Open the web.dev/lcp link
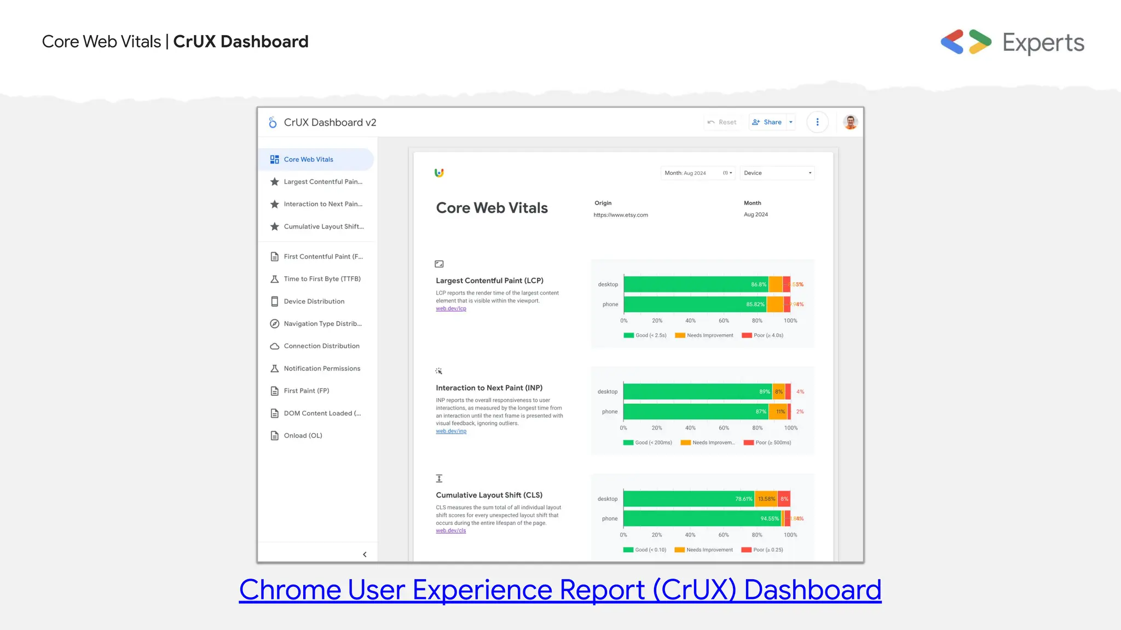Viewport: 1121px width, 630px height. (x=451, y=308)
